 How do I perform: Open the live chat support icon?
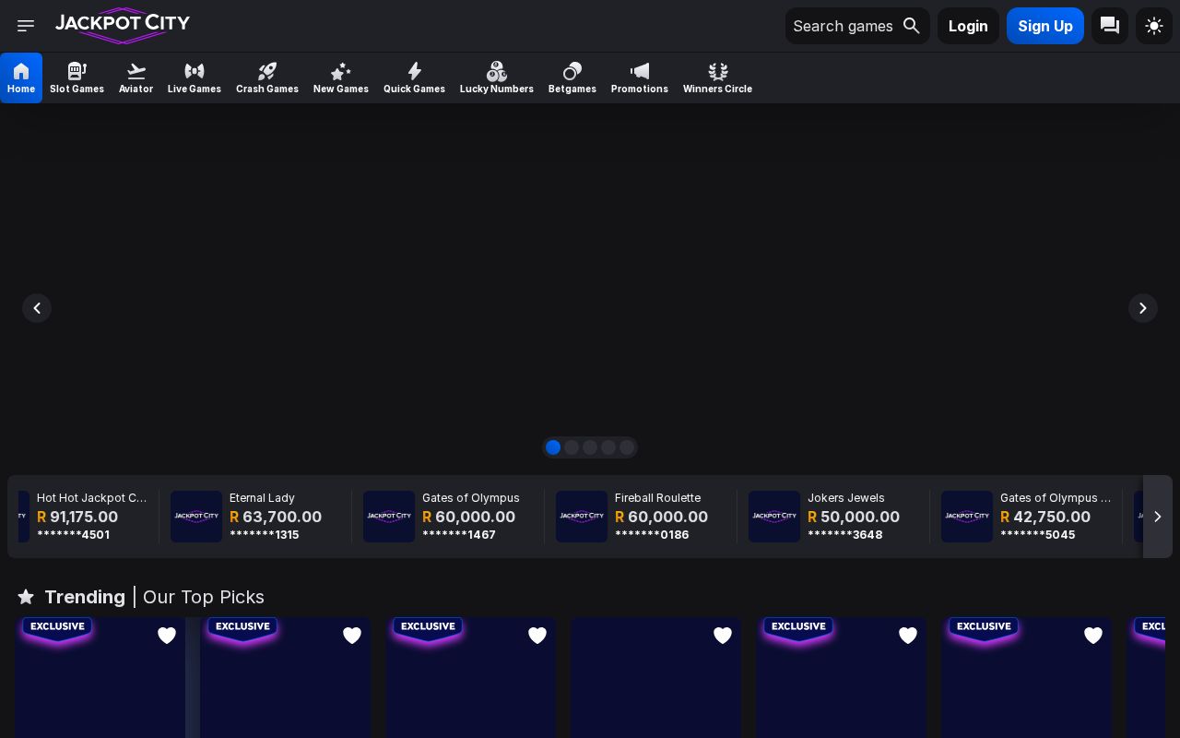(1110, 26)
